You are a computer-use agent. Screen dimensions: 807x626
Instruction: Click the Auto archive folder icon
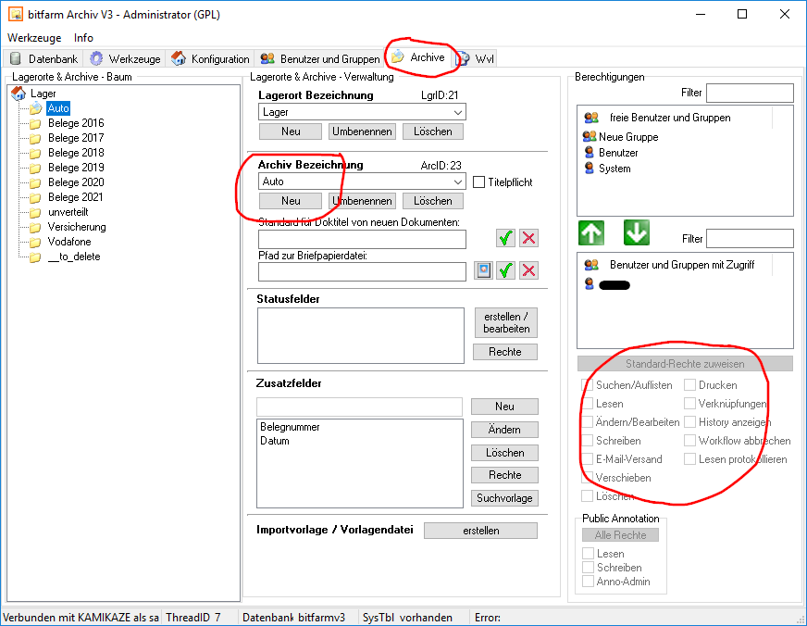tap(35, 108)
